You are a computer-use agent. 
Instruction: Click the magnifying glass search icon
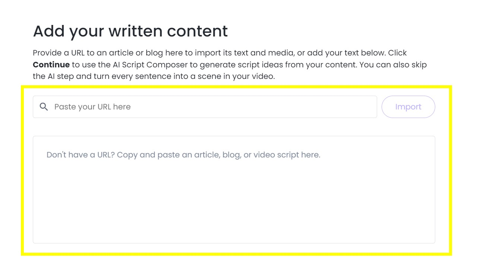coord(44,107)
